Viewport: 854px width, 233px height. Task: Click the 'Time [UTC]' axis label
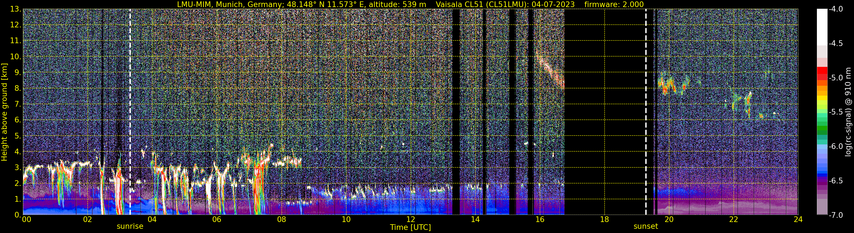pos(410,227)
